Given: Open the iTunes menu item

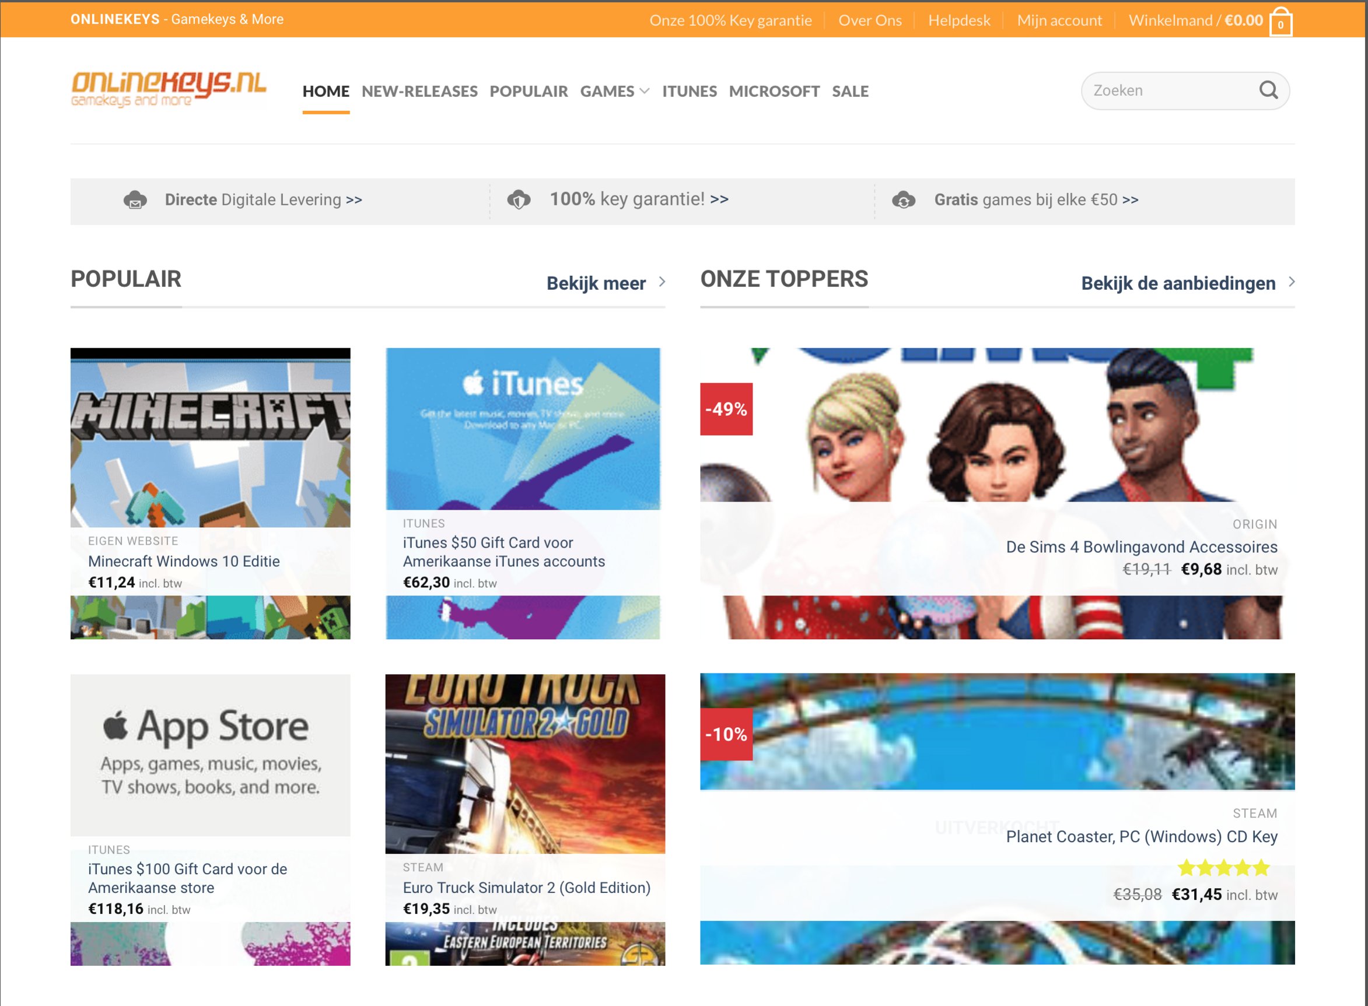Looking at the screenshot, I should [x=690, y=92].
